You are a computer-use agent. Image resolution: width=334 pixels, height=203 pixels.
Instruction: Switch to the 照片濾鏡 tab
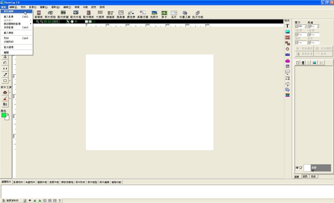click(105, 182)
